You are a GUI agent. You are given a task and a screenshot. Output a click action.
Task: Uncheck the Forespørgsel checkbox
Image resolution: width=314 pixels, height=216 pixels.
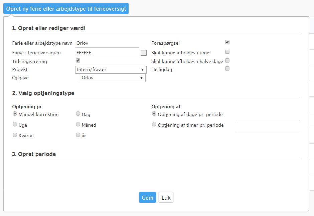tap(227, 42)
